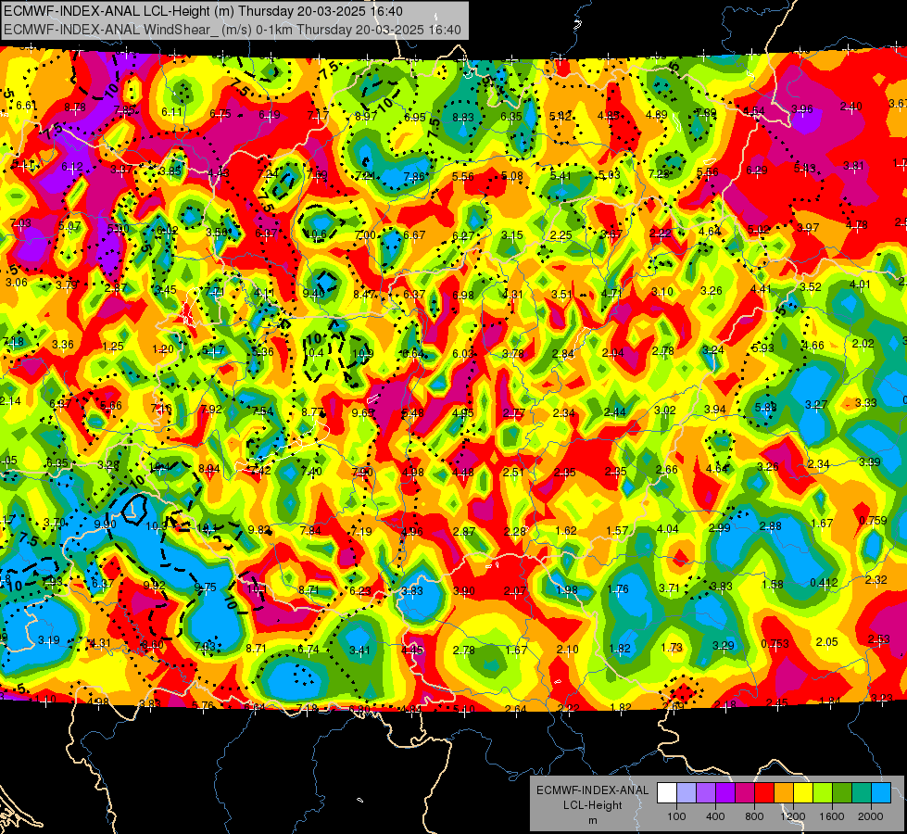Click the wind shear value '6.61'

coord(26,106)
